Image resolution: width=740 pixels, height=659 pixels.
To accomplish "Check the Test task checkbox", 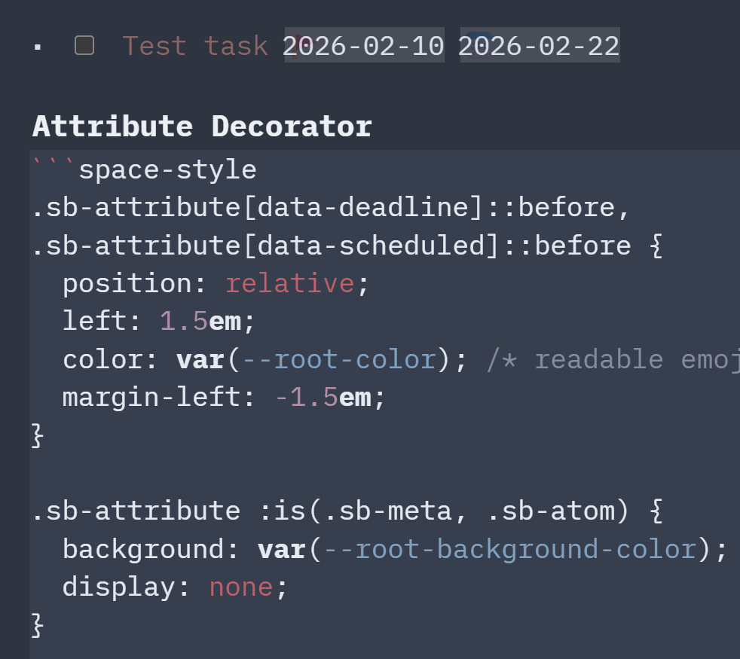I will click(84, 46).
